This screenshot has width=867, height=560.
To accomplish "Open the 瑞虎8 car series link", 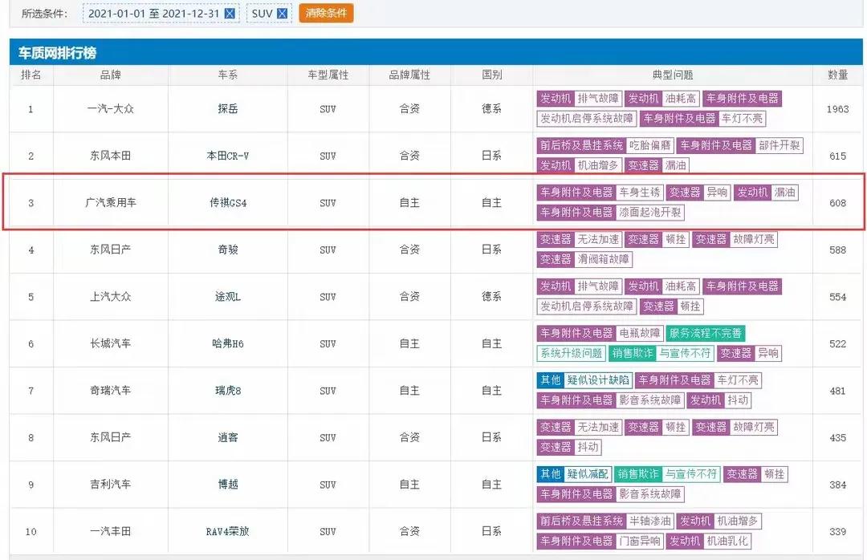I will (x=227, y=391).
